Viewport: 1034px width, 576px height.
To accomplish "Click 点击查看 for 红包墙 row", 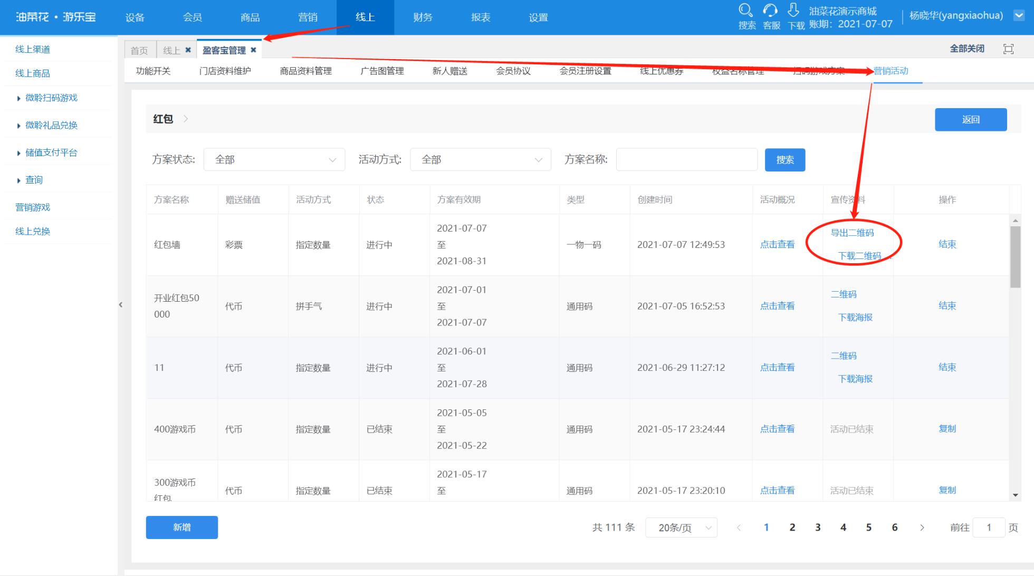I will pos(777,244).
